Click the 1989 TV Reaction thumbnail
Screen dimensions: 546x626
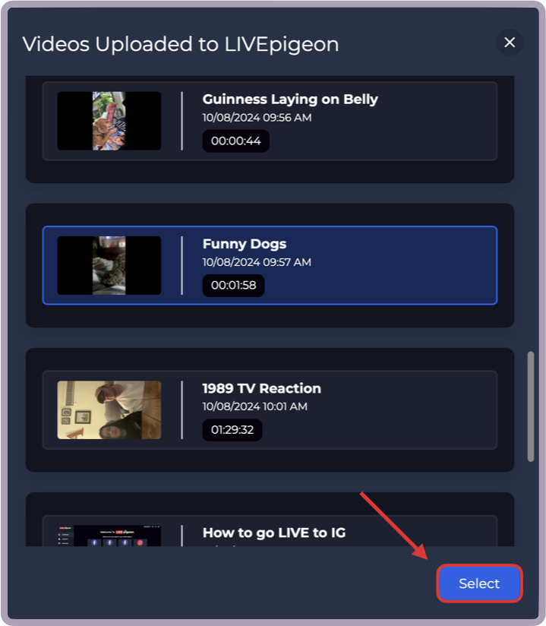point(109,410)
